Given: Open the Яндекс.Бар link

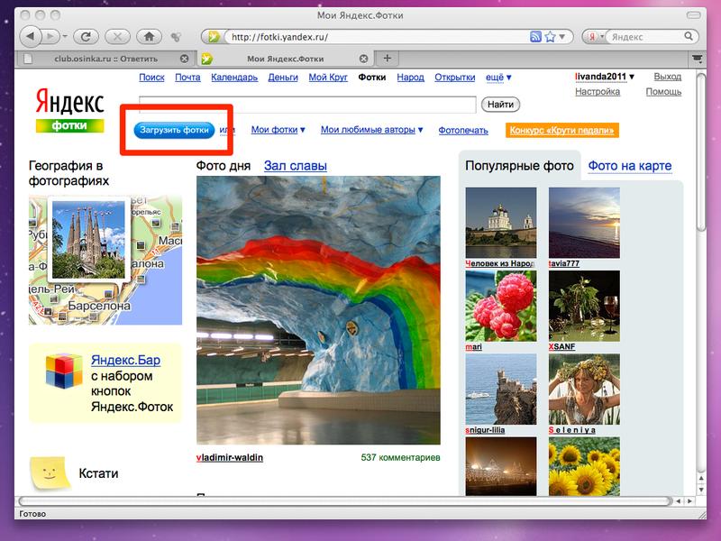Looking at the screenshot, I should point(125,360).
